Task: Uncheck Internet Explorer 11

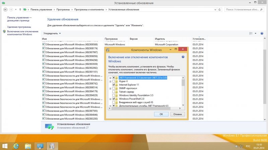Action: 114,85
